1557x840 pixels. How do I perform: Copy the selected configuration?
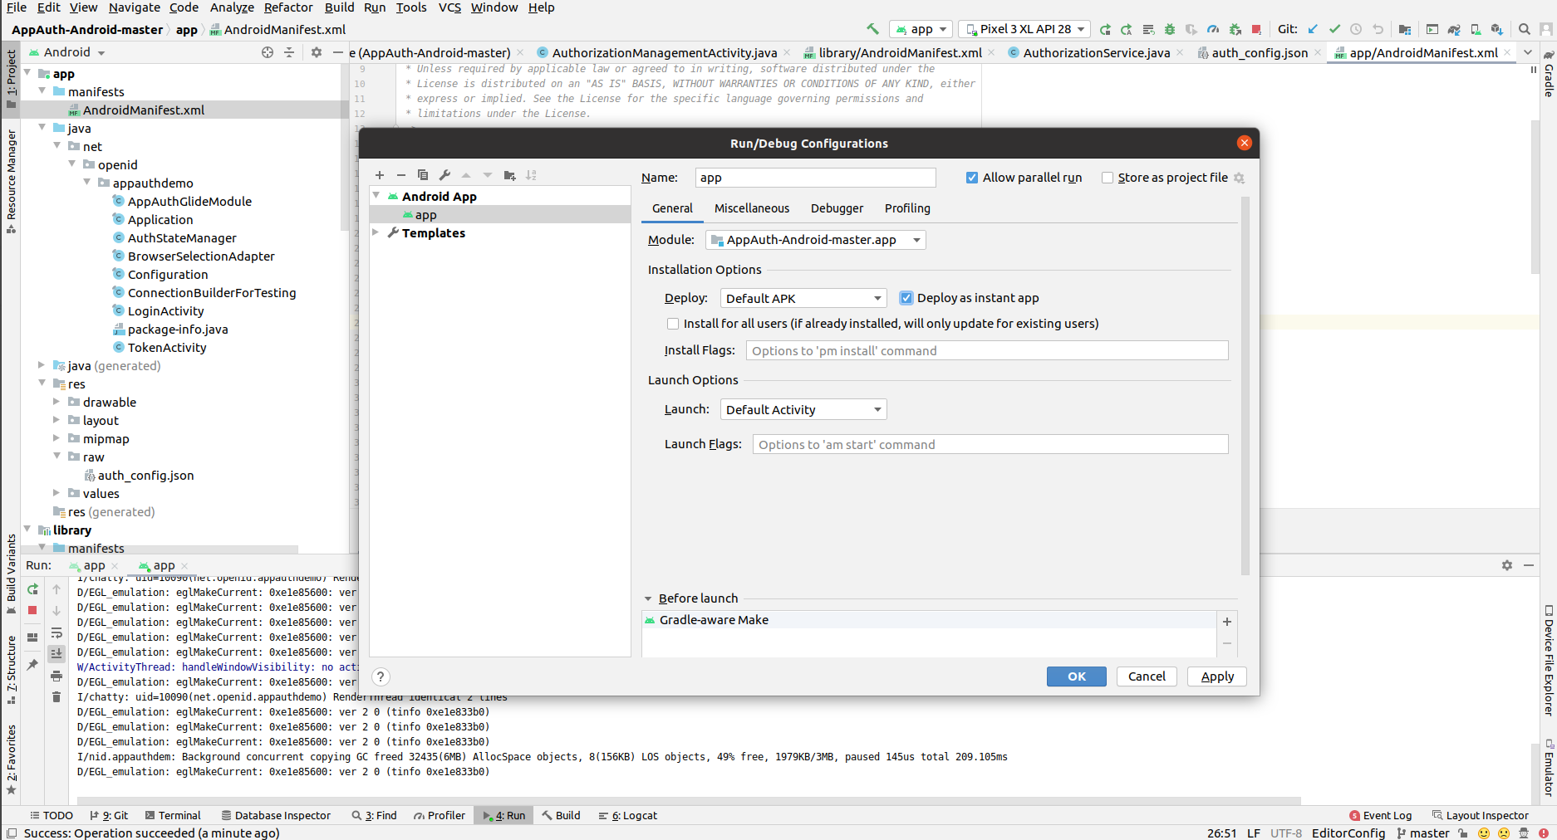[x=423, y=175]
